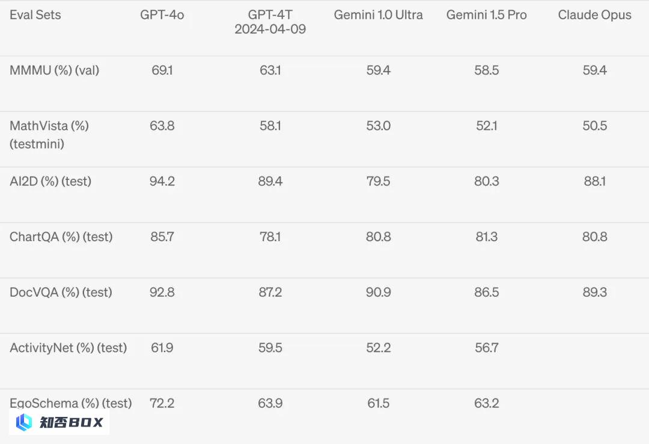Image resolution: width=649 pixels, height=444 pixels.
Task: Select the MMMU (%) (val) row label
Action: pyautogui.click(x=54, y=70)
